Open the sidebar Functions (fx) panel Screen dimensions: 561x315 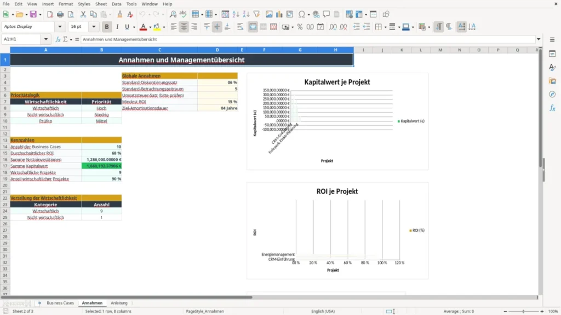(x=552, y=108)
